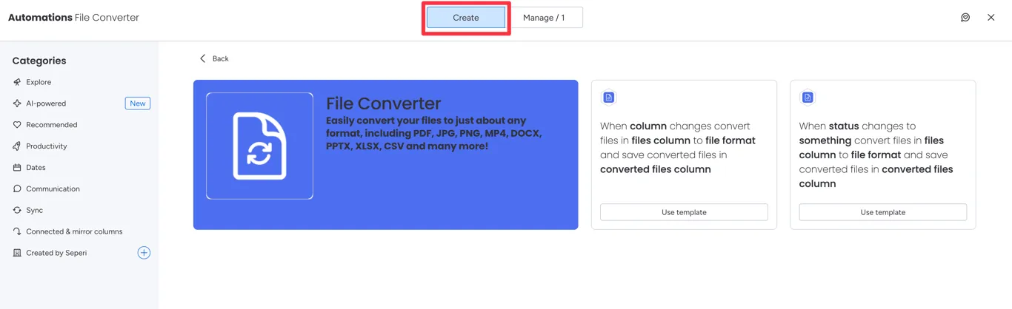Click the Sync arrows icon
The width and height of the screenshot is (1012, 309).
(x=17, y=211)
